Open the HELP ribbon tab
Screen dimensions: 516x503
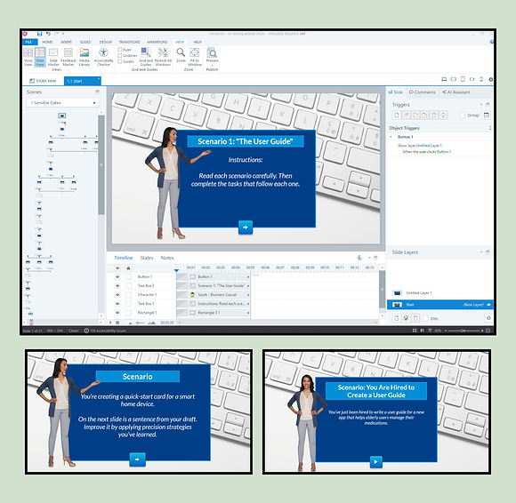(x=198, y=42)
